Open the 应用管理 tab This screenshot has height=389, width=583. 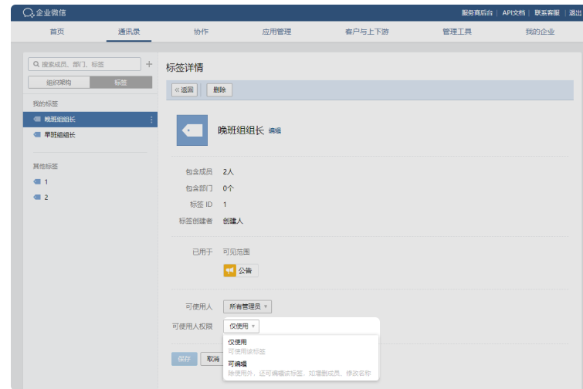tap(276, 32)
